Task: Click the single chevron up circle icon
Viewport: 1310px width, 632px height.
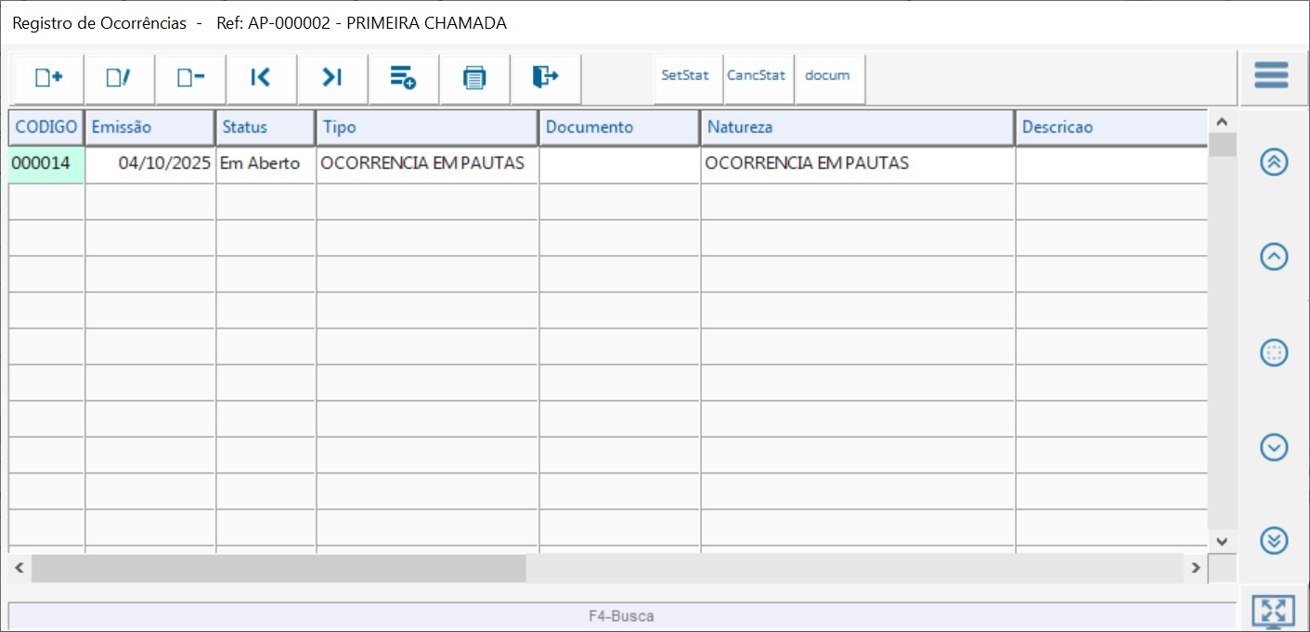Action: 1274,257
